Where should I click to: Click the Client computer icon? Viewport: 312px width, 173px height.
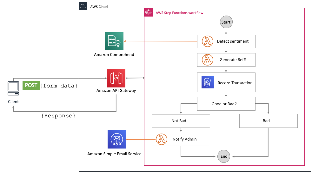pyautogui.click(x=13, y=88)
